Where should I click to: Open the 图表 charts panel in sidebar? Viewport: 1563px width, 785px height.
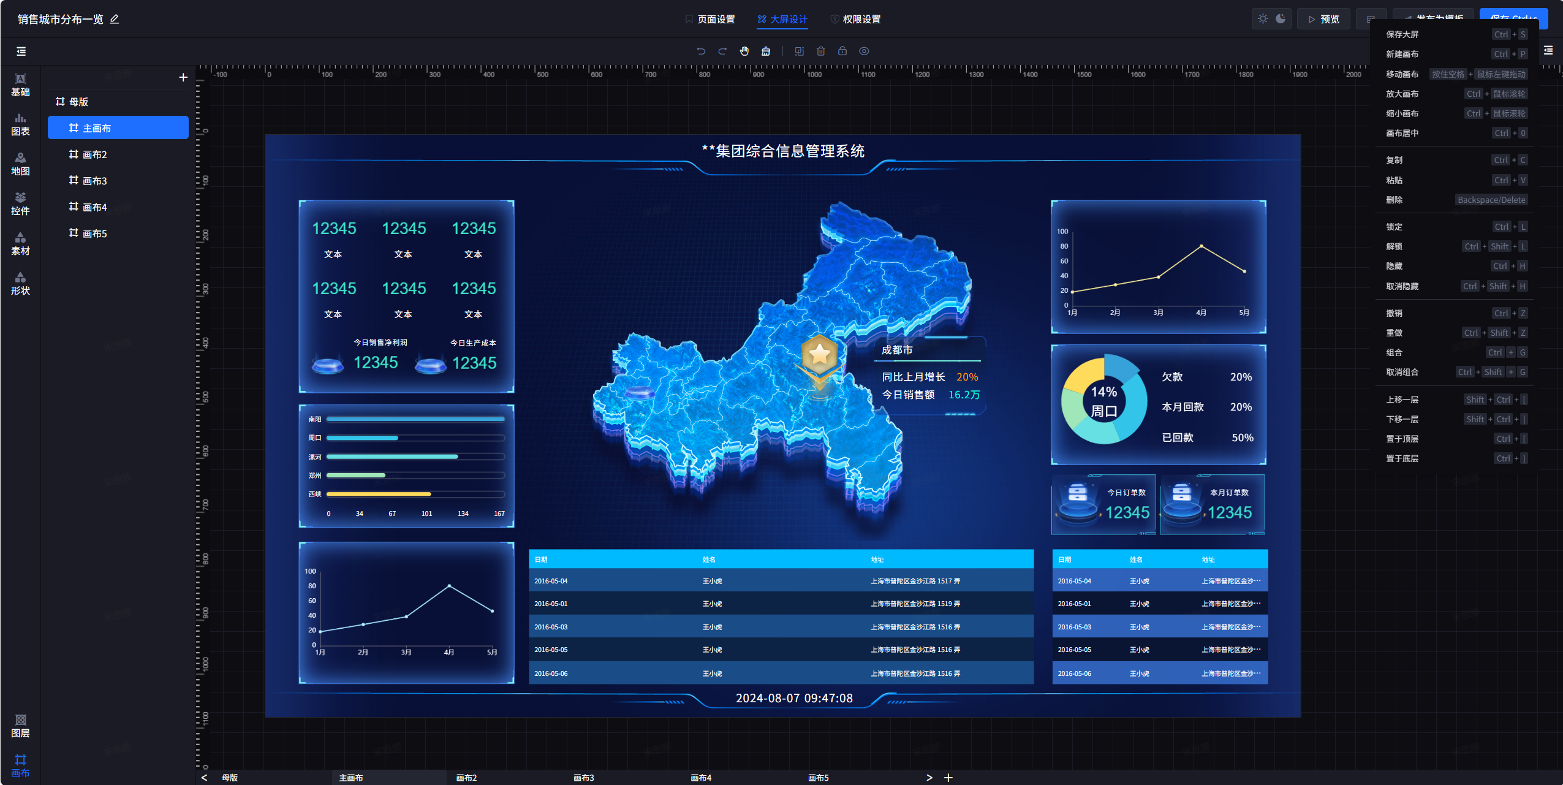[x=20, y=124]
